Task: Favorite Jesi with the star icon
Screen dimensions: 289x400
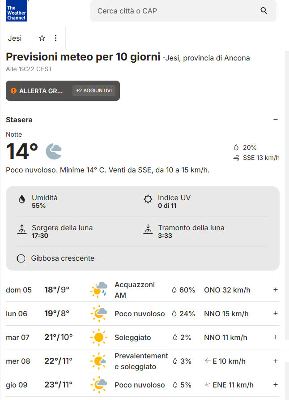Action: [x=42, y=38]
